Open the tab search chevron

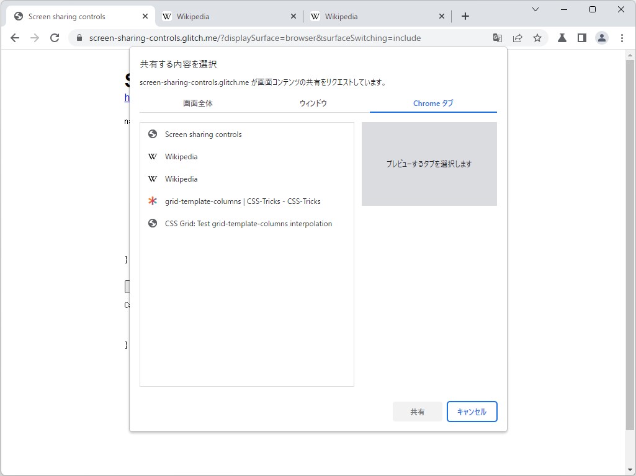535,11
